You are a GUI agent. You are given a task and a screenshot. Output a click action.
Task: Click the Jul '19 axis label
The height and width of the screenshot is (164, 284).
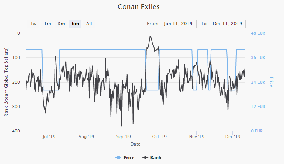click(49, 137)
